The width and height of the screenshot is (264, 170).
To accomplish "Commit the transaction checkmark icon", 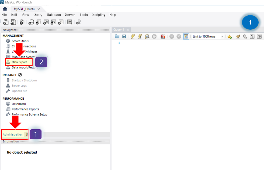I will click(x=172, y=36).
